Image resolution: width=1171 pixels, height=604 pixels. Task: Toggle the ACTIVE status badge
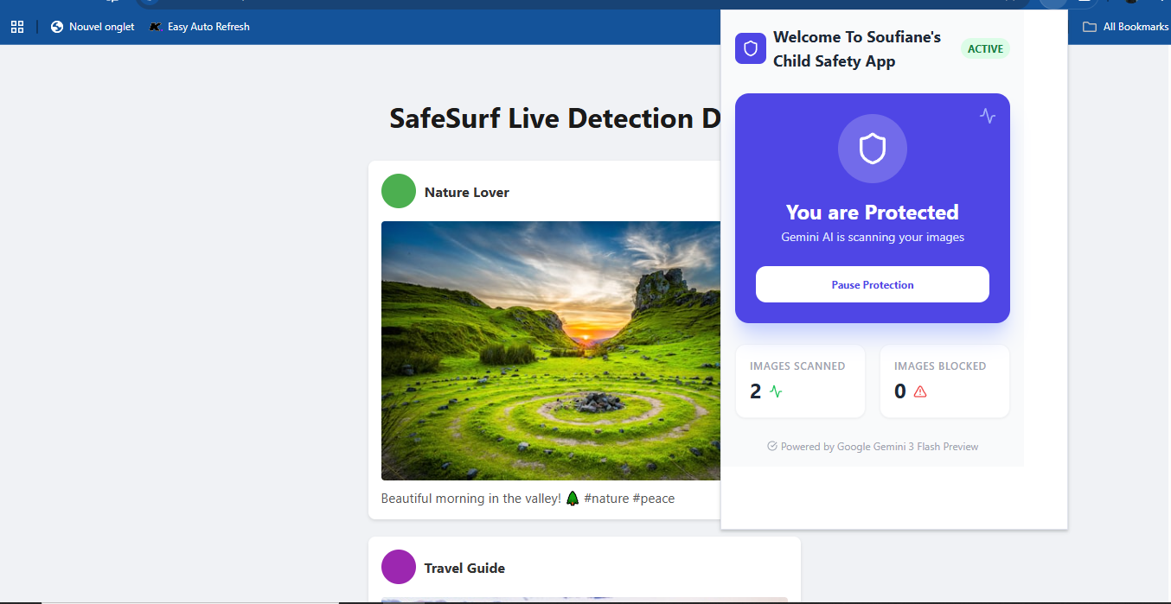point(985,48)
